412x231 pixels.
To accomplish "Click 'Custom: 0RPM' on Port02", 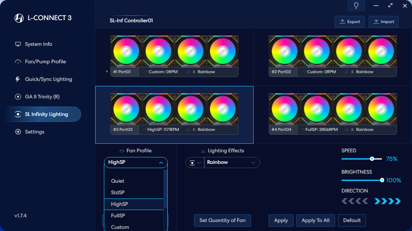I will [x=321, y=72].
